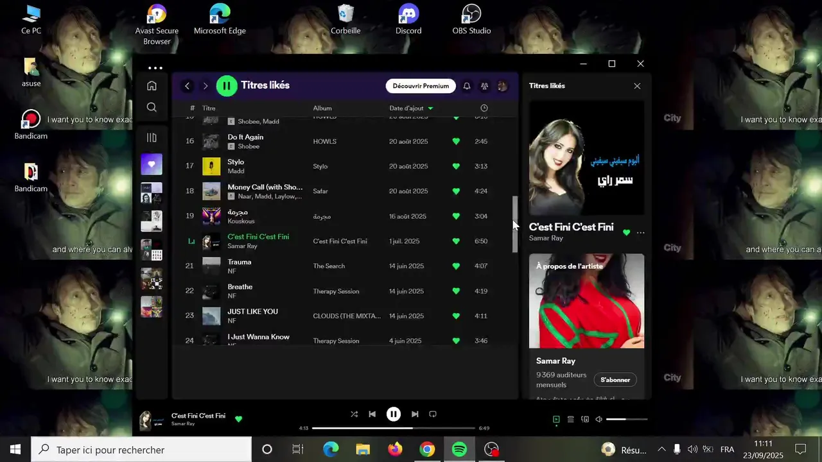
Task: Show hidden system tray icons chevron
Action: pos(661,450)
